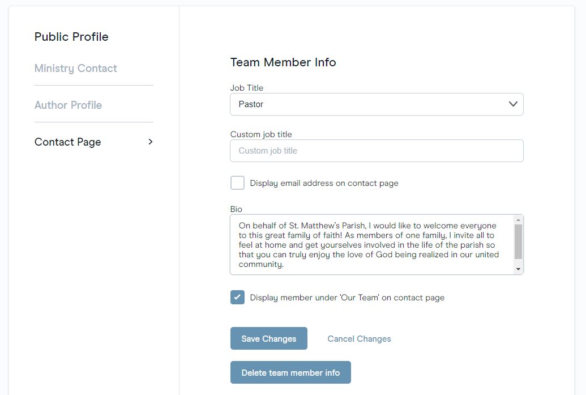The width and height of the screenshot is (586, 395).
Task: Enable the display email address checkbox
Action: coord(237,183)
